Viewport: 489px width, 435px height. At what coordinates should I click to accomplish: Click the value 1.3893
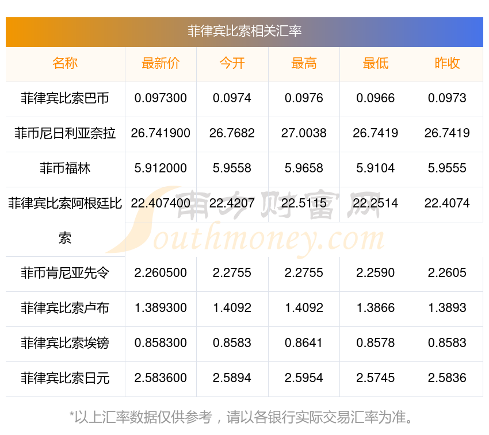tap(447, 308)
